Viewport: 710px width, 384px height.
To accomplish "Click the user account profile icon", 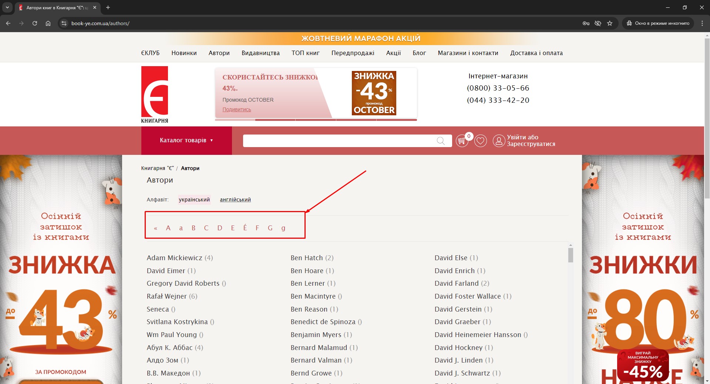I will 499,141.
